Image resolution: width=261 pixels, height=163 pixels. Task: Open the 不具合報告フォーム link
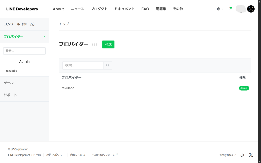click(x=105, y=155)
